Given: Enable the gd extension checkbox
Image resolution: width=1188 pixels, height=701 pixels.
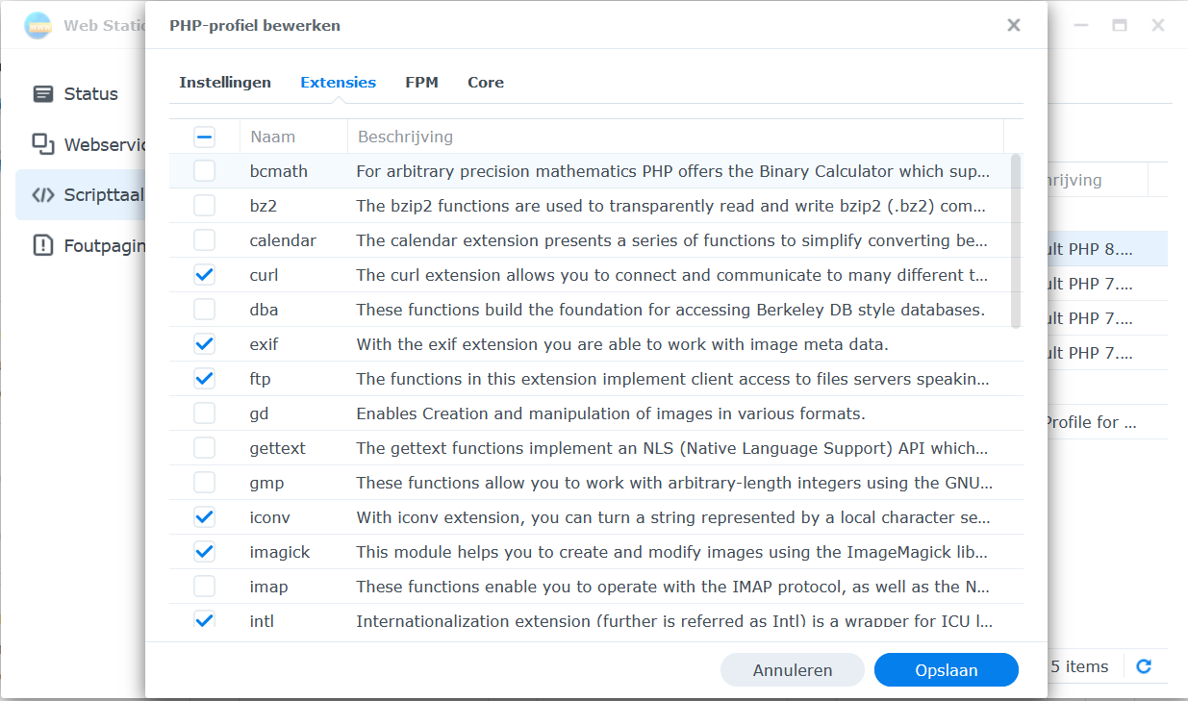Looking at the screenshot, I should (204, 413).
